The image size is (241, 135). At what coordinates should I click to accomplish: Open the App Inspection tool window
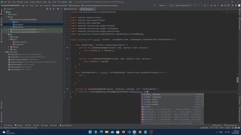click(66, 125)
